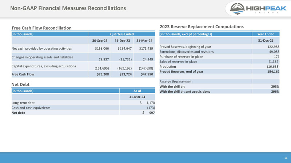
Task: Select the As of header cell
Action: pos(137,91)
